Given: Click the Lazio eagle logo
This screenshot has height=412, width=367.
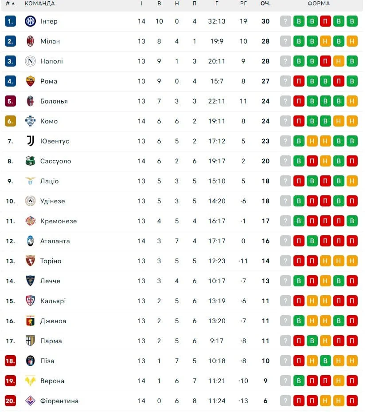Looking at the screenshot, I should 30,181.
